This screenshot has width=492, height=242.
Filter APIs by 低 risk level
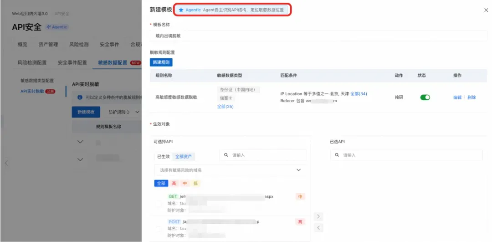tap(195, 183)
